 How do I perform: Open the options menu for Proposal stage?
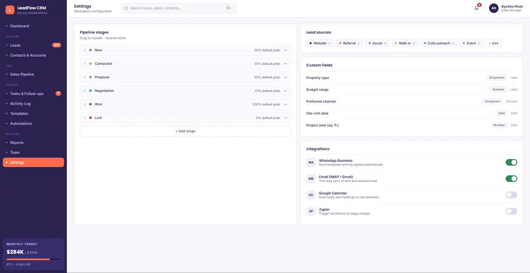pos(285,77)
